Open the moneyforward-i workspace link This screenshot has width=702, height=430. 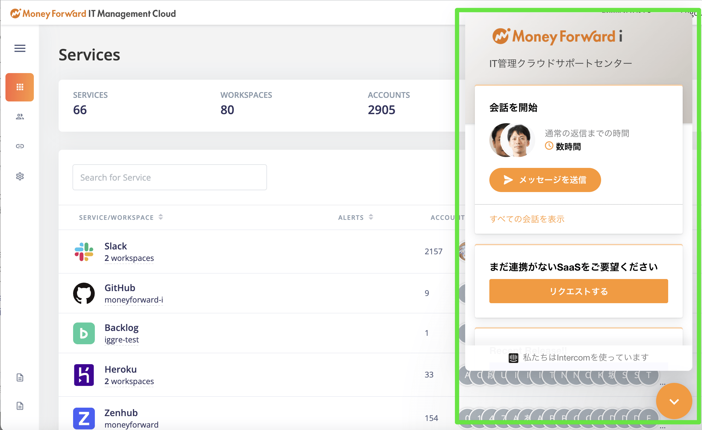(134, 300)
